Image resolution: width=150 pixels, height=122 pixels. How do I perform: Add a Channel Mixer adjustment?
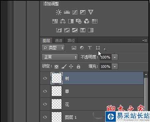[86, 21]
